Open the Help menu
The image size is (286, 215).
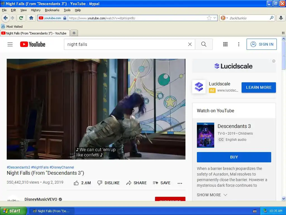coord(78,10)
